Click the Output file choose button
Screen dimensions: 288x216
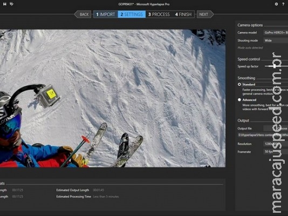point(276,129)
